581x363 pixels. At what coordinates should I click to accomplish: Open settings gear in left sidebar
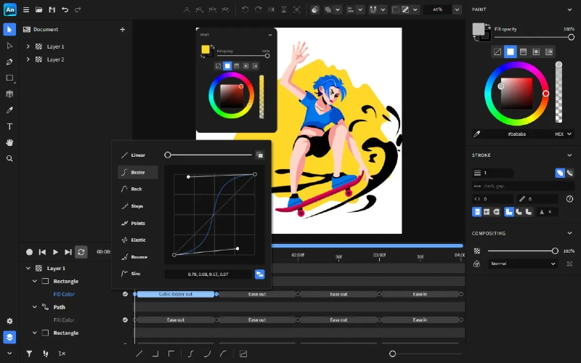pos(9,321)
